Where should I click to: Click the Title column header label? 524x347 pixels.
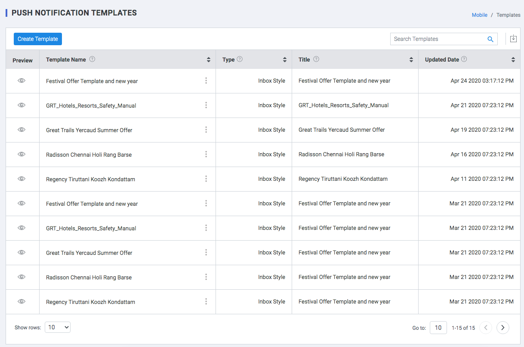304,60
